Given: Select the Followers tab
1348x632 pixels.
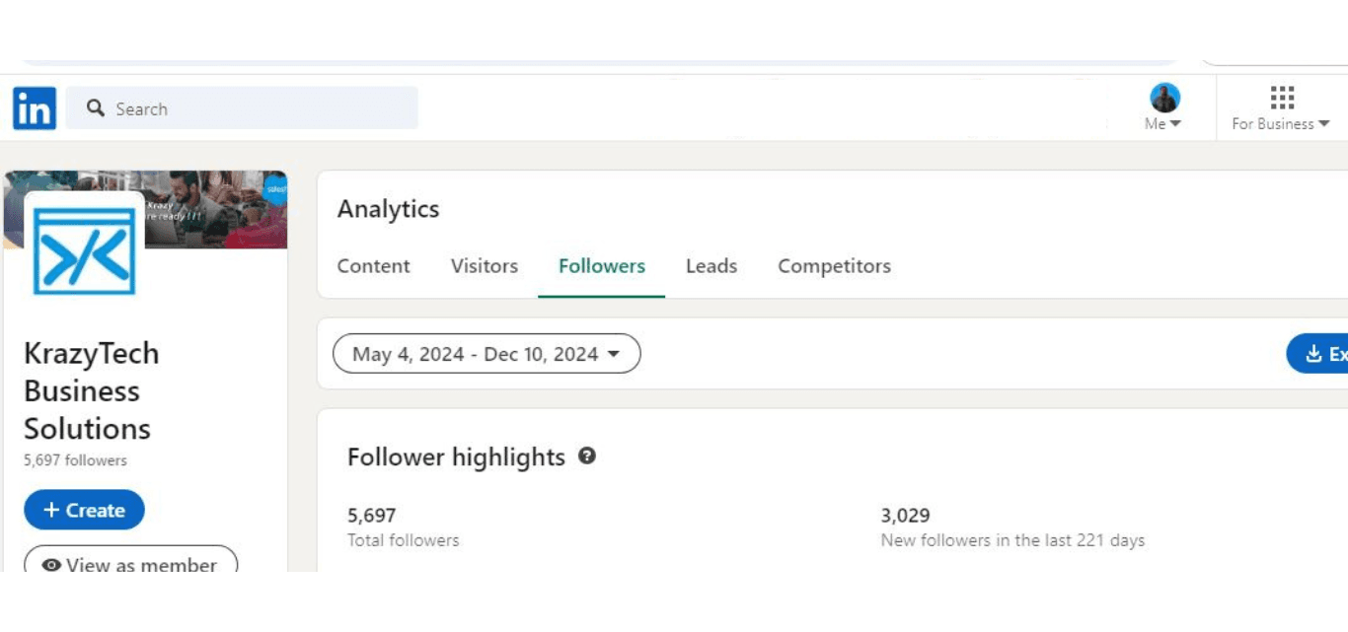Looking at the screenshot, I should click(602, 266).
